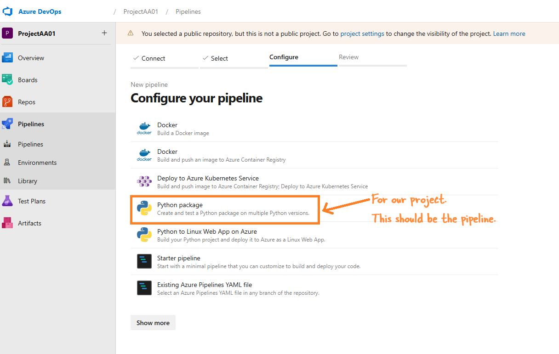559x354 pixels.
Task: Click the Library books icon
Action: click(x=7, y=181)
